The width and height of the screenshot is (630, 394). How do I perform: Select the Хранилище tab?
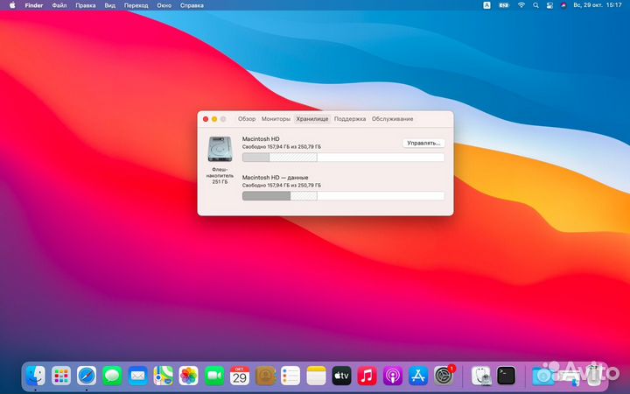(312, 119)
